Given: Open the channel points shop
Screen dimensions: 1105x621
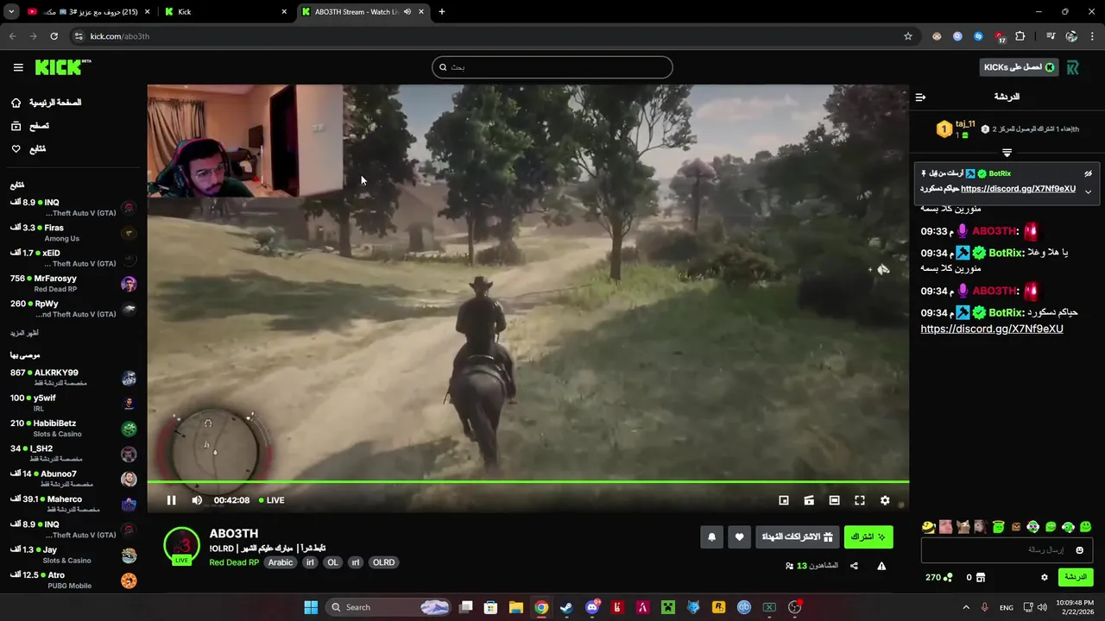Looking at the screenshot, I should [976, 577].
